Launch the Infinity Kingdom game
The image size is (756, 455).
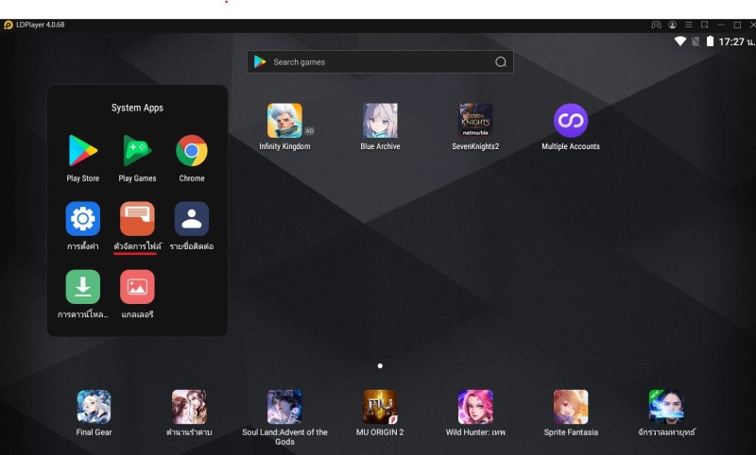tap(284, 121)
